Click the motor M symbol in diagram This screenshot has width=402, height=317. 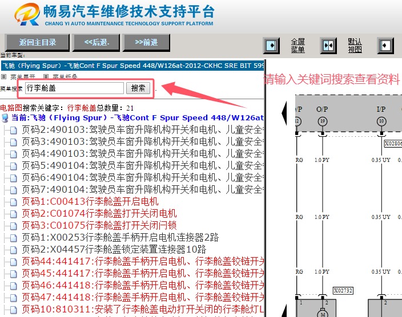click(323, 314)
